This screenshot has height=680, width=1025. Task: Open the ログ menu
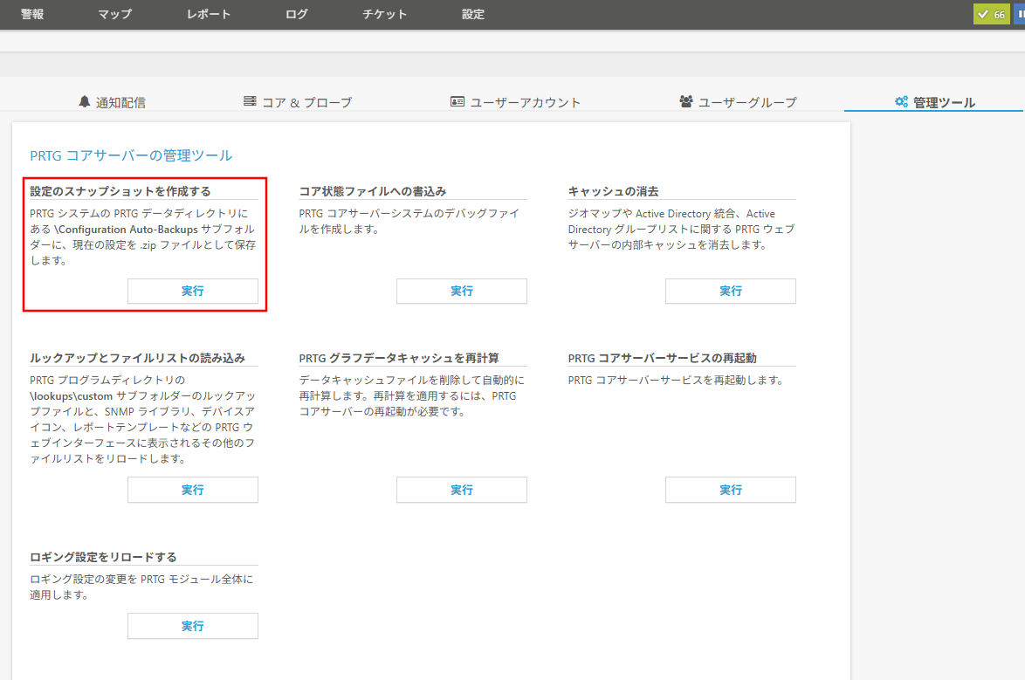(x=296, y=14)
